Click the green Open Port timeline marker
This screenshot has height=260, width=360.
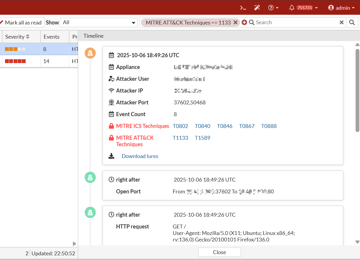point(90,177)
